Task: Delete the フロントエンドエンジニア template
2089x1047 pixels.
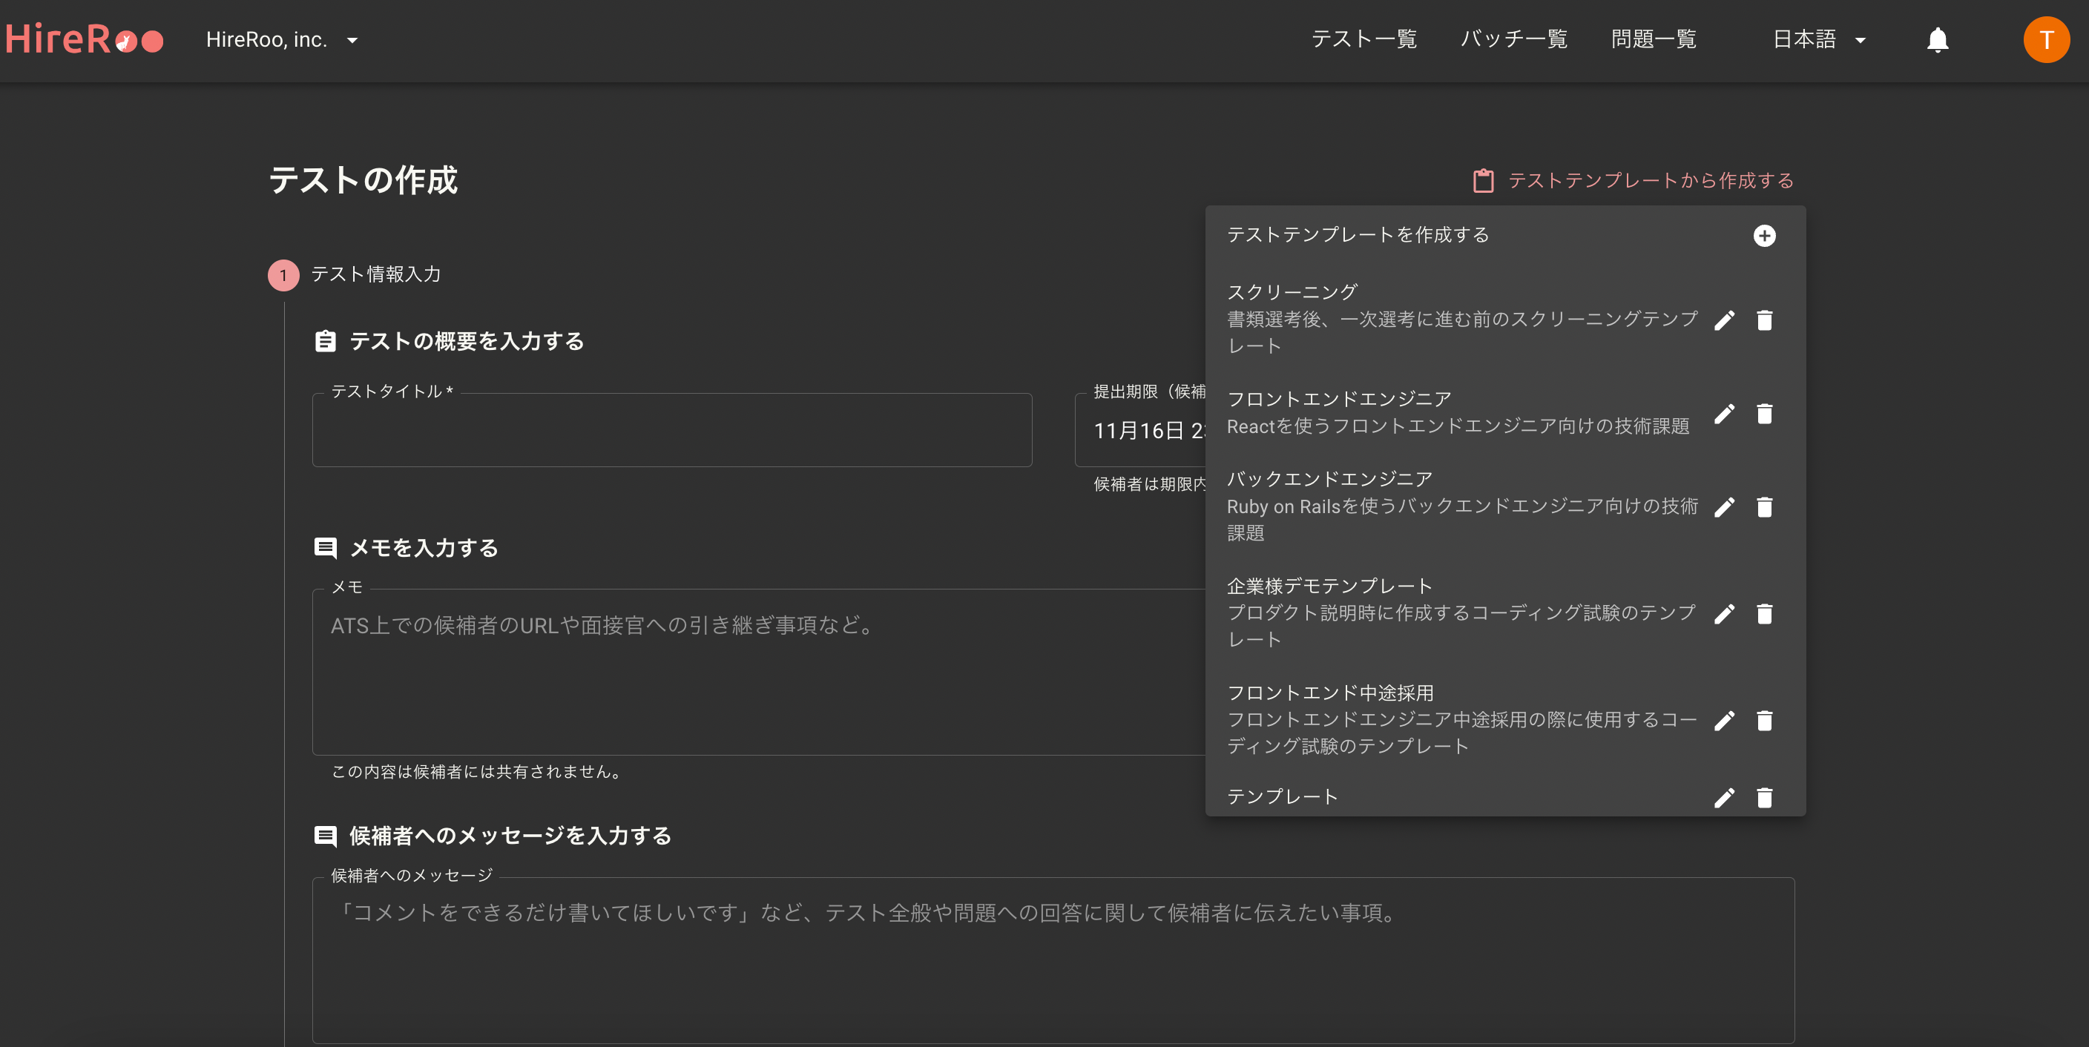Action: click(1764, 413)
